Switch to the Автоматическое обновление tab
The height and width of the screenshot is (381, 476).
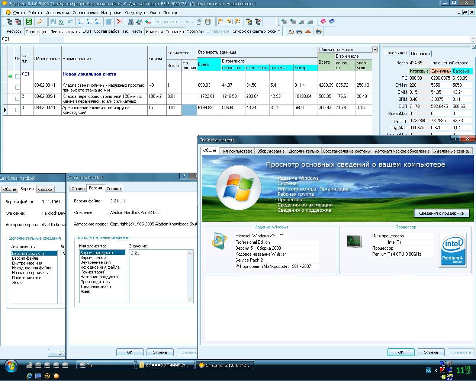click(402, 151)
